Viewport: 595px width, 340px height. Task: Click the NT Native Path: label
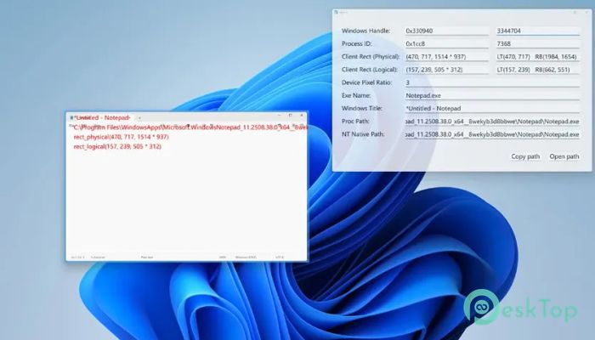[x=363, y=134]
